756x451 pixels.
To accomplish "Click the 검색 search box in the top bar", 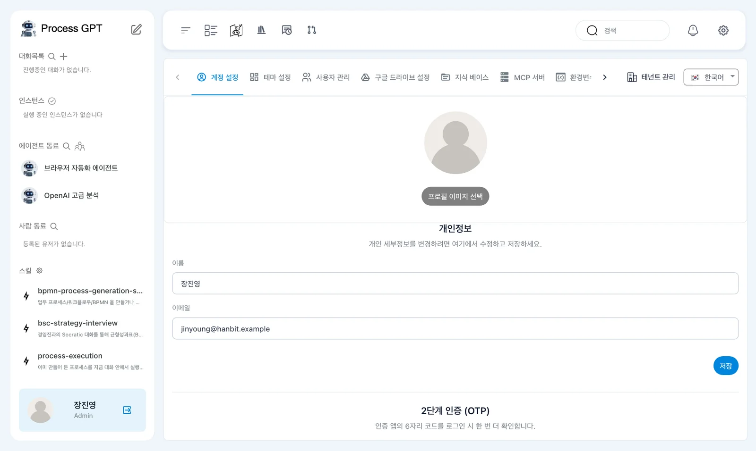I will pyautogui.click(x=622, y=30).
